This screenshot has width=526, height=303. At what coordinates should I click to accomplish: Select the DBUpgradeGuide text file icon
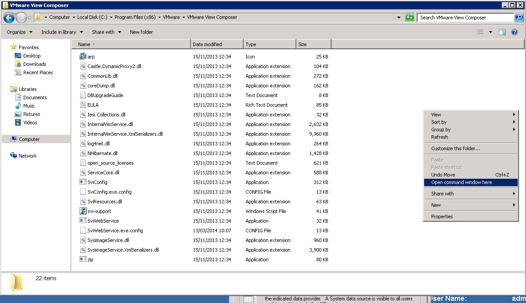(83, 95)
